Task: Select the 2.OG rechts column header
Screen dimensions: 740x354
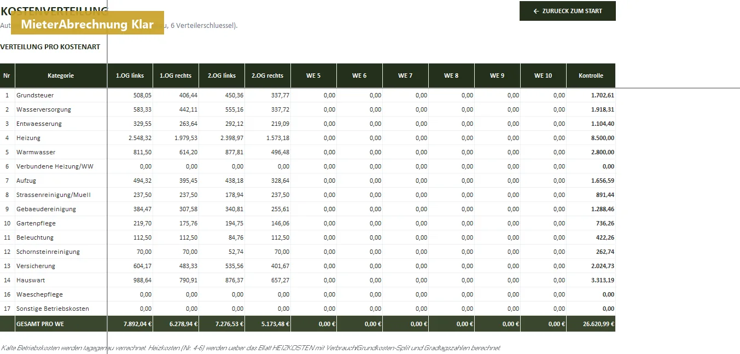Action: point(267,76)
